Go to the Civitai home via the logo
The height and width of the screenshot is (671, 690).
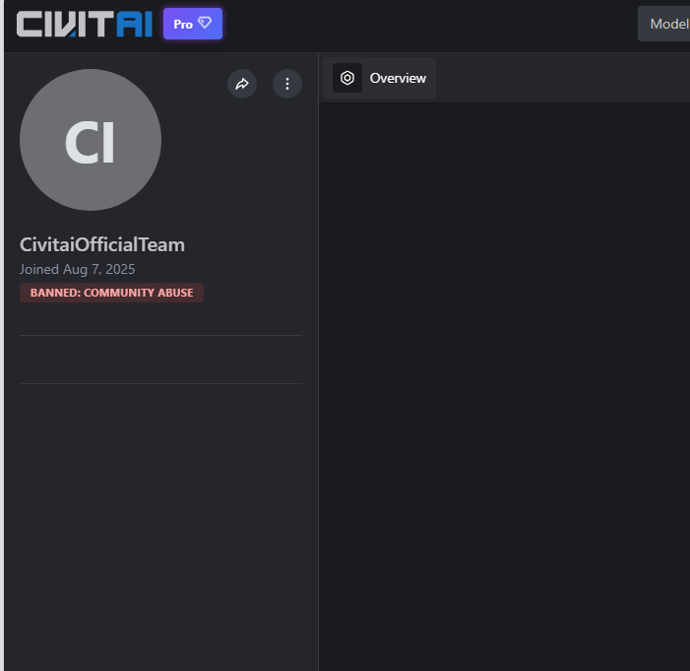click(x=84, y=24)
